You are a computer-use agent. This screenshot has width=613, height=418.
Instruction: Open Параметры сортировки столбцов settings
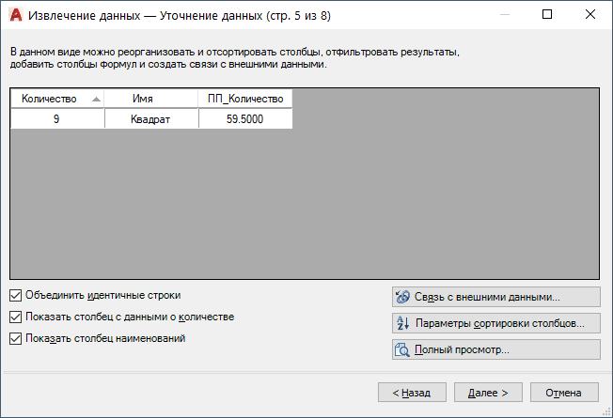point(495,323)
